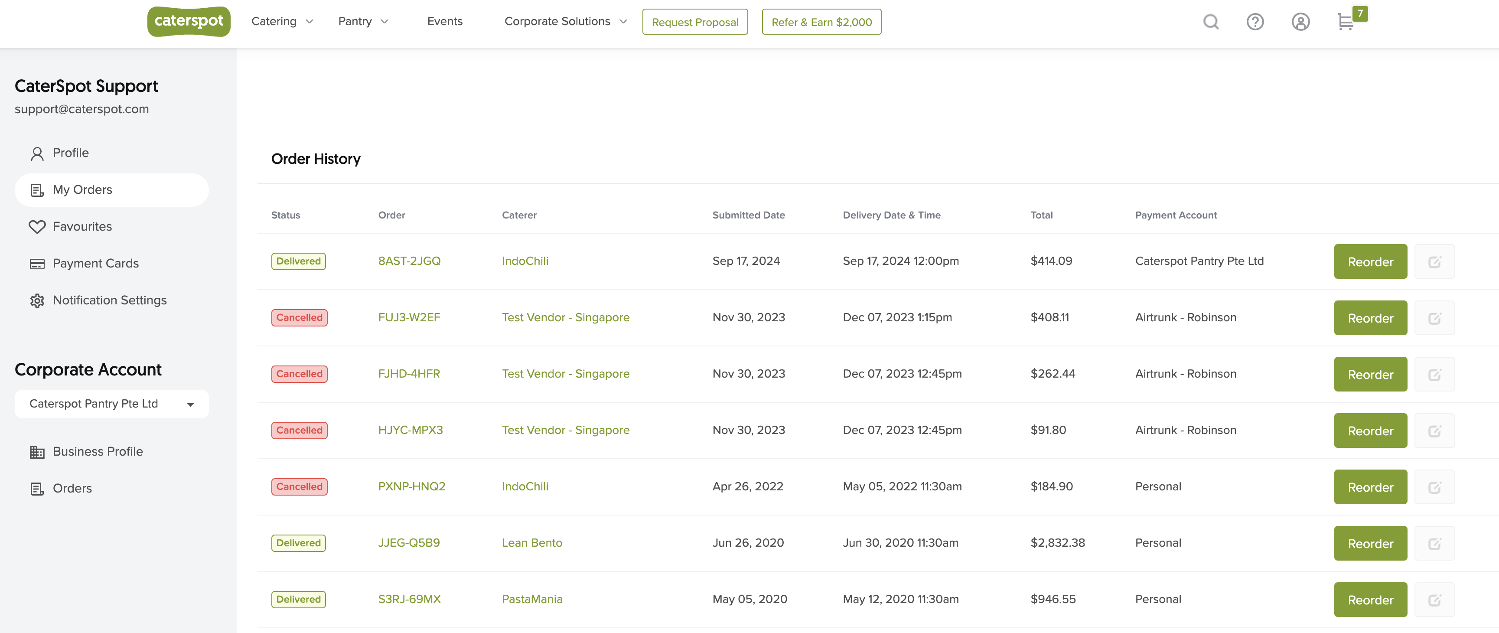Viewport: 1499px width, 633px height.
Task: Go to the Events page
Action: coord(445,22)
